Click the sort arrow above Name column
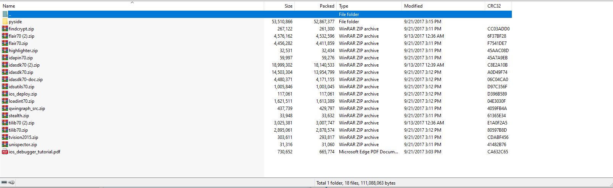 pyautogui.click(x=132, y=2)
